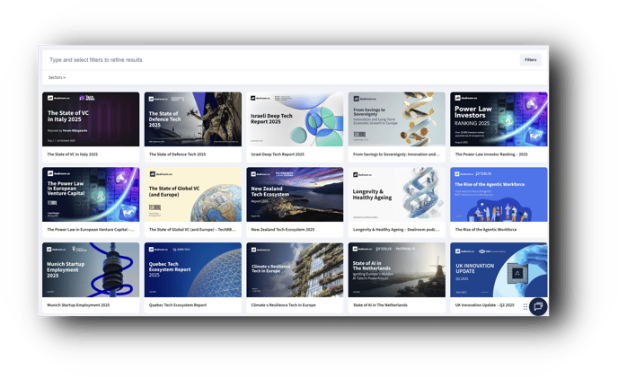Expand the Sectors dropdown

click(57, 77)
